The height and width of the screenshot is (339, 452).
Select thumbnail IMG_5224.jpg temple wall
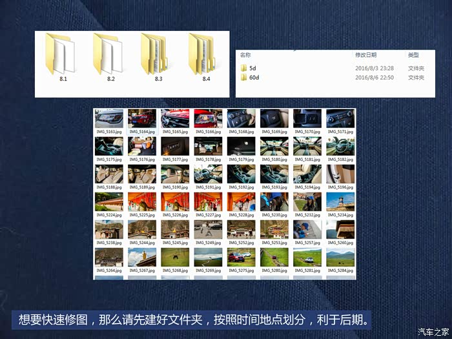coord(109,201)
